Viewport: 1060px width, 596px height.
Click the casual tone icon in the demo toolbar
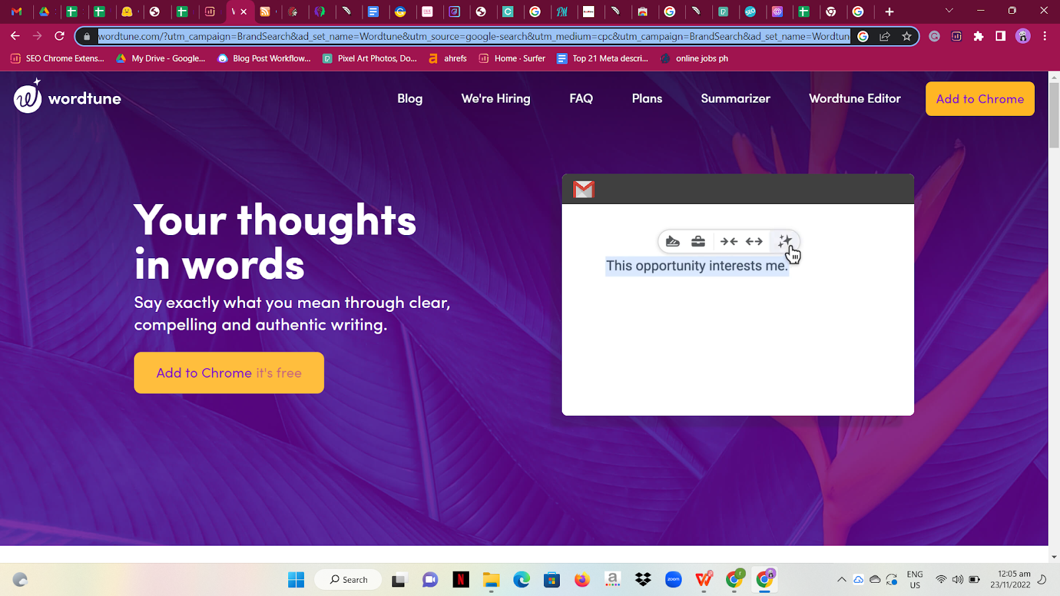[x=672, y=241]
